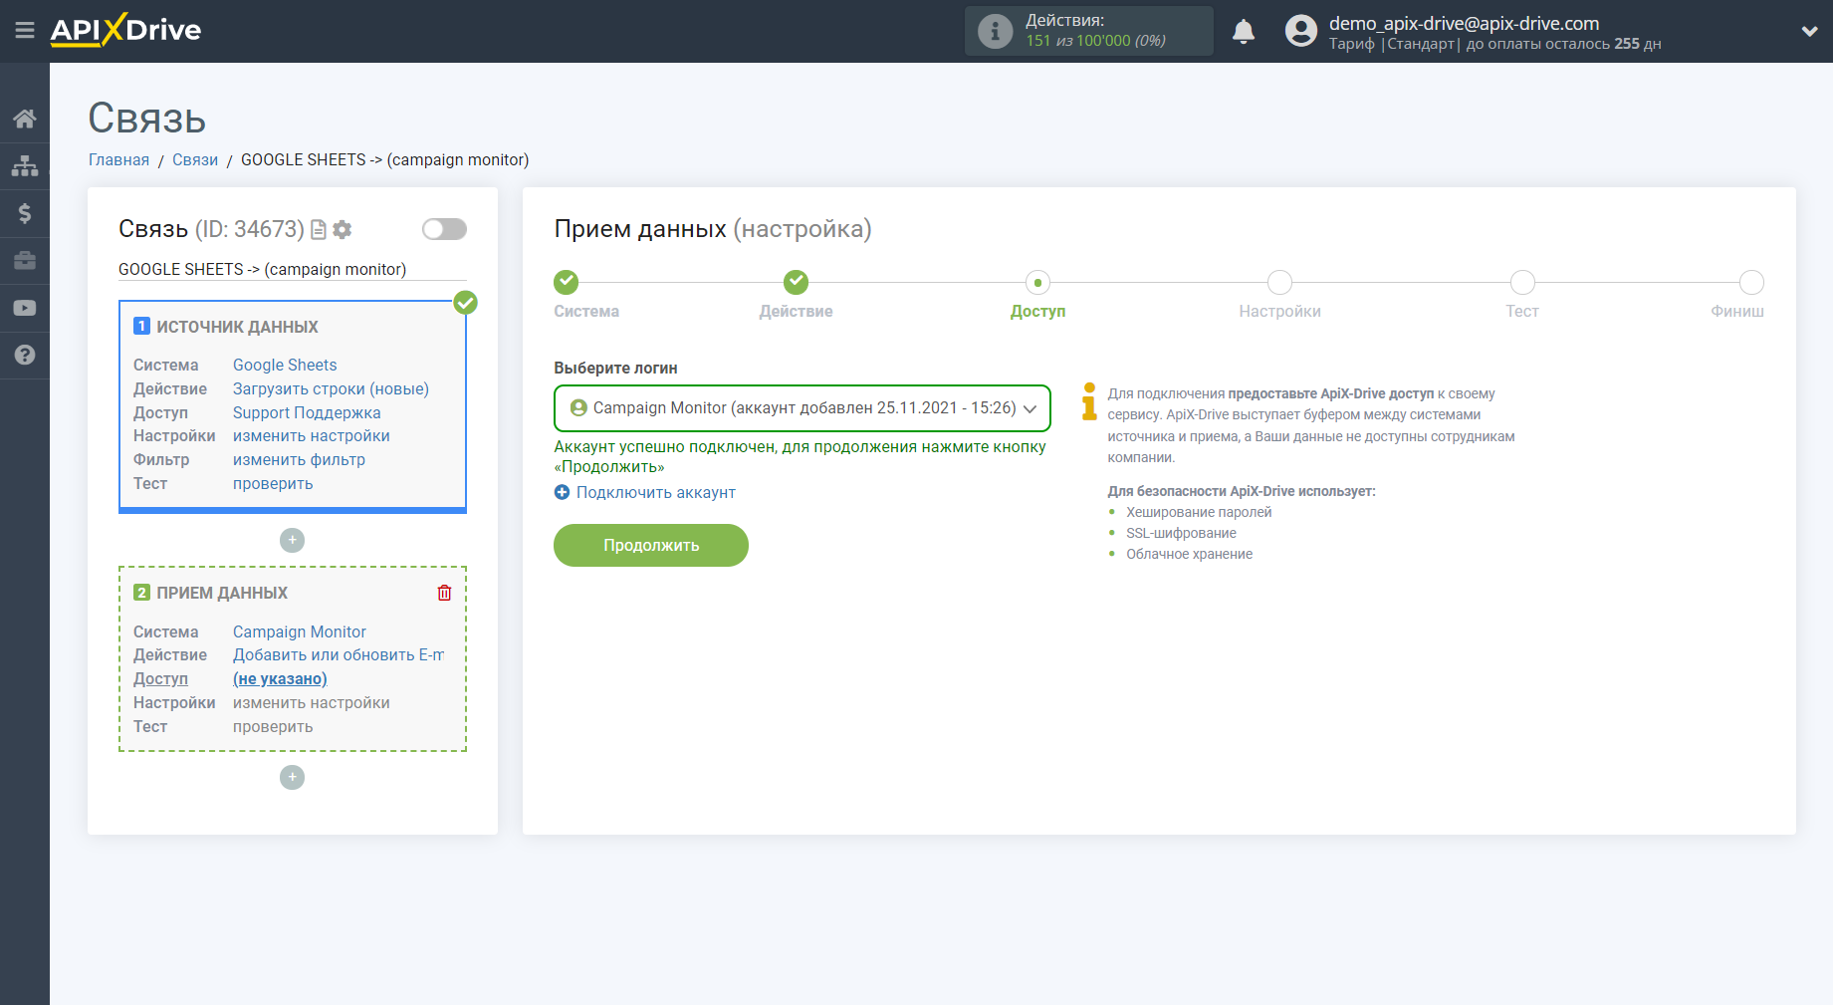
Task: Click source проверить test link
Action: 273,483
